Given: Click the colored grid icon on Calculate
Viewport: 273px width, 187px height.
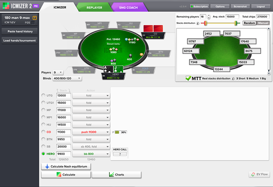Looking at the screenshot, I should pyautogui.click(x=59, y=174).
